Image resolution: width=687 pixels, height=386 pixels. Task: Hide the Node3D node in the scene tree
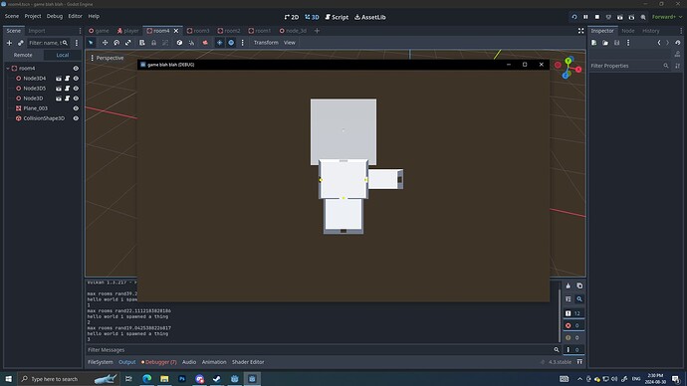click(x=76, y=98)
